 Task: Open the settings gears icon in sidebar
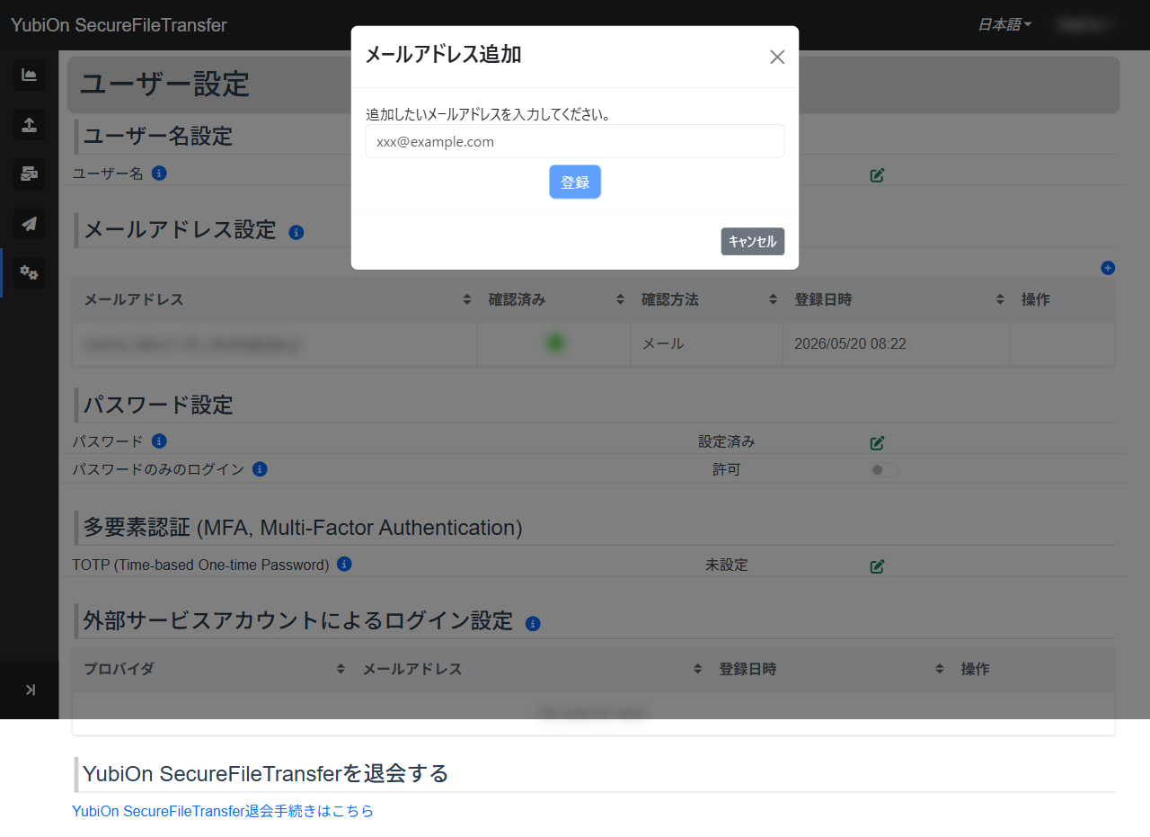pos(30,272)
